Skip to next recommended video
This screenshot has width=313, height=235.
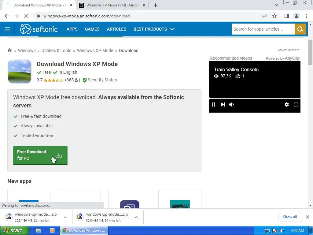click(x=223, y=105)
